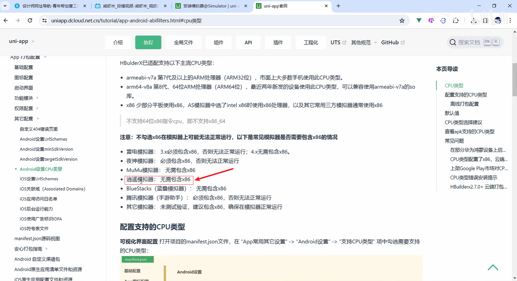Viewport: 517px width, 281px height.
Task: Expand the 其他规范 dropdown
Action: pos(364,42)
